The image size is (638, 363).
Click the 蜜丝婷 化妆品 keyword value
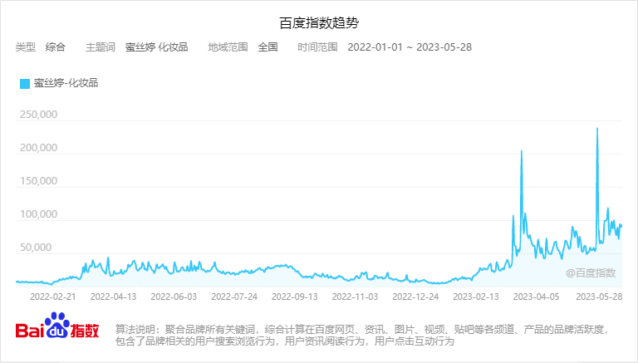[x=157, y=47]
